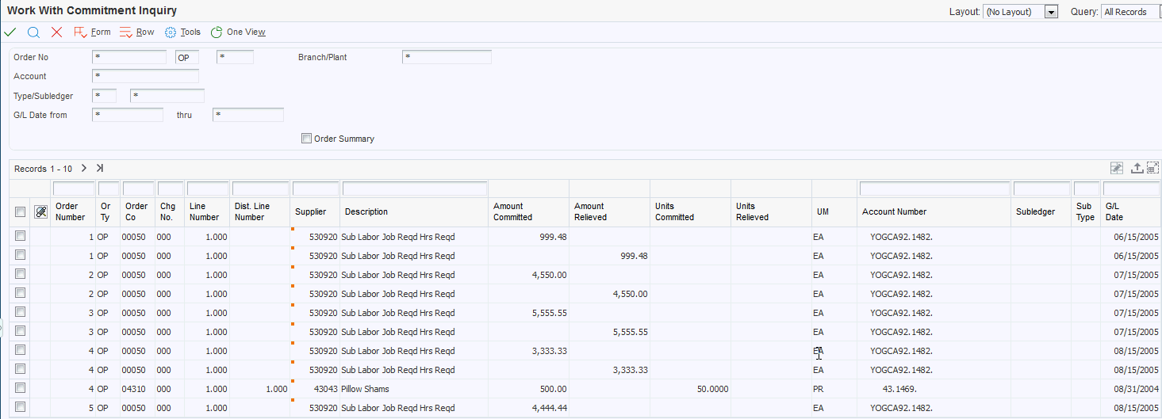This screenshot has height=419, width=1162.
Task: Click the Supplier column header
Action: coord(310,211)
